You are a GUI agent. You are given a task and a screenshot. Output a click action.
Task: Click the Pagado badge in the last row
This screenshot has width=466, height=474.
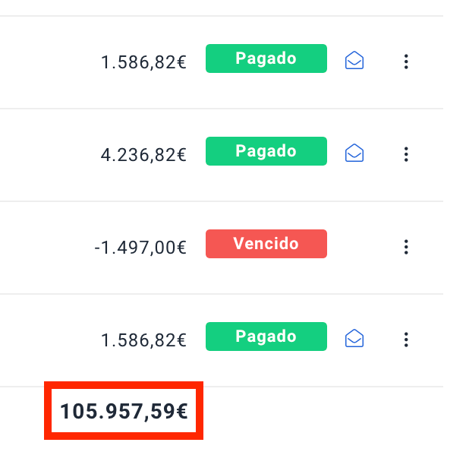[x=266, y=337]
